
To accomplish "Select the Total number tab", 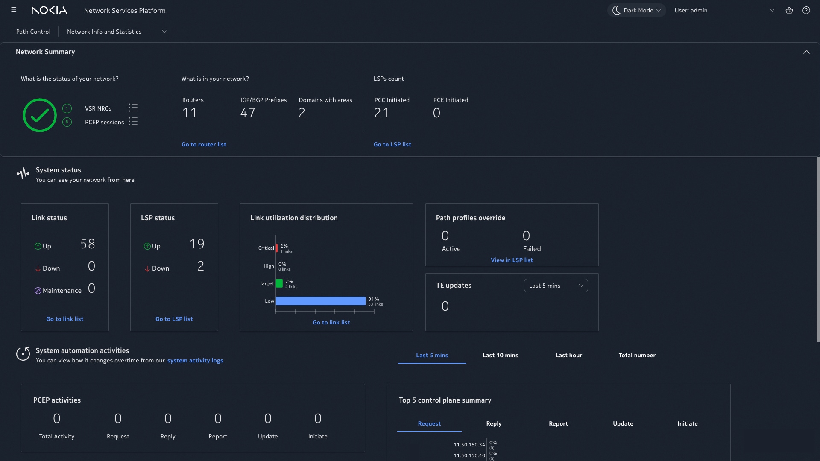I will tap(637, 355).
